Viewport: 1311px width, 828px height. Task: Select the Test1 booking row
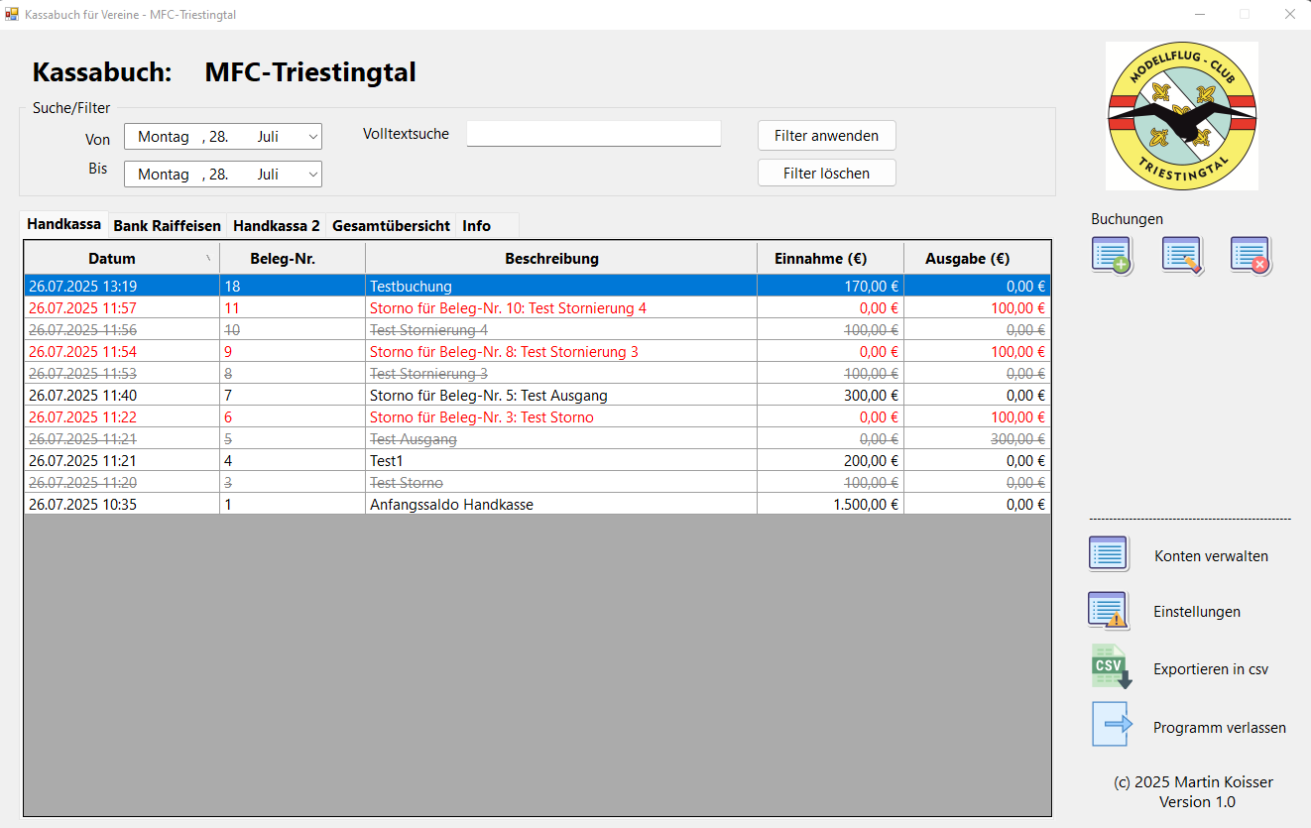(x=451, y=461)
